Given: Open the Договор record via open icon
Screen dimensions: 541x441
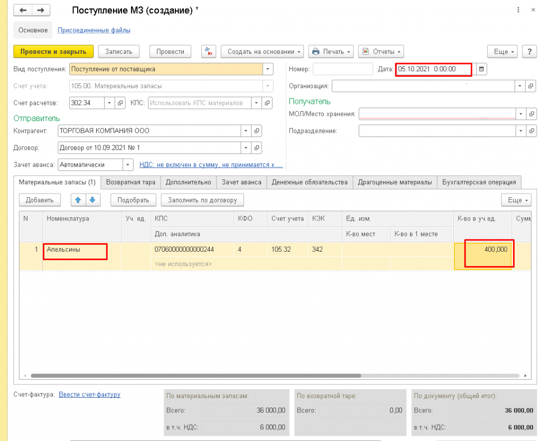Looking at the screenshot, I should pyautogui.click(x=257, y=148).
